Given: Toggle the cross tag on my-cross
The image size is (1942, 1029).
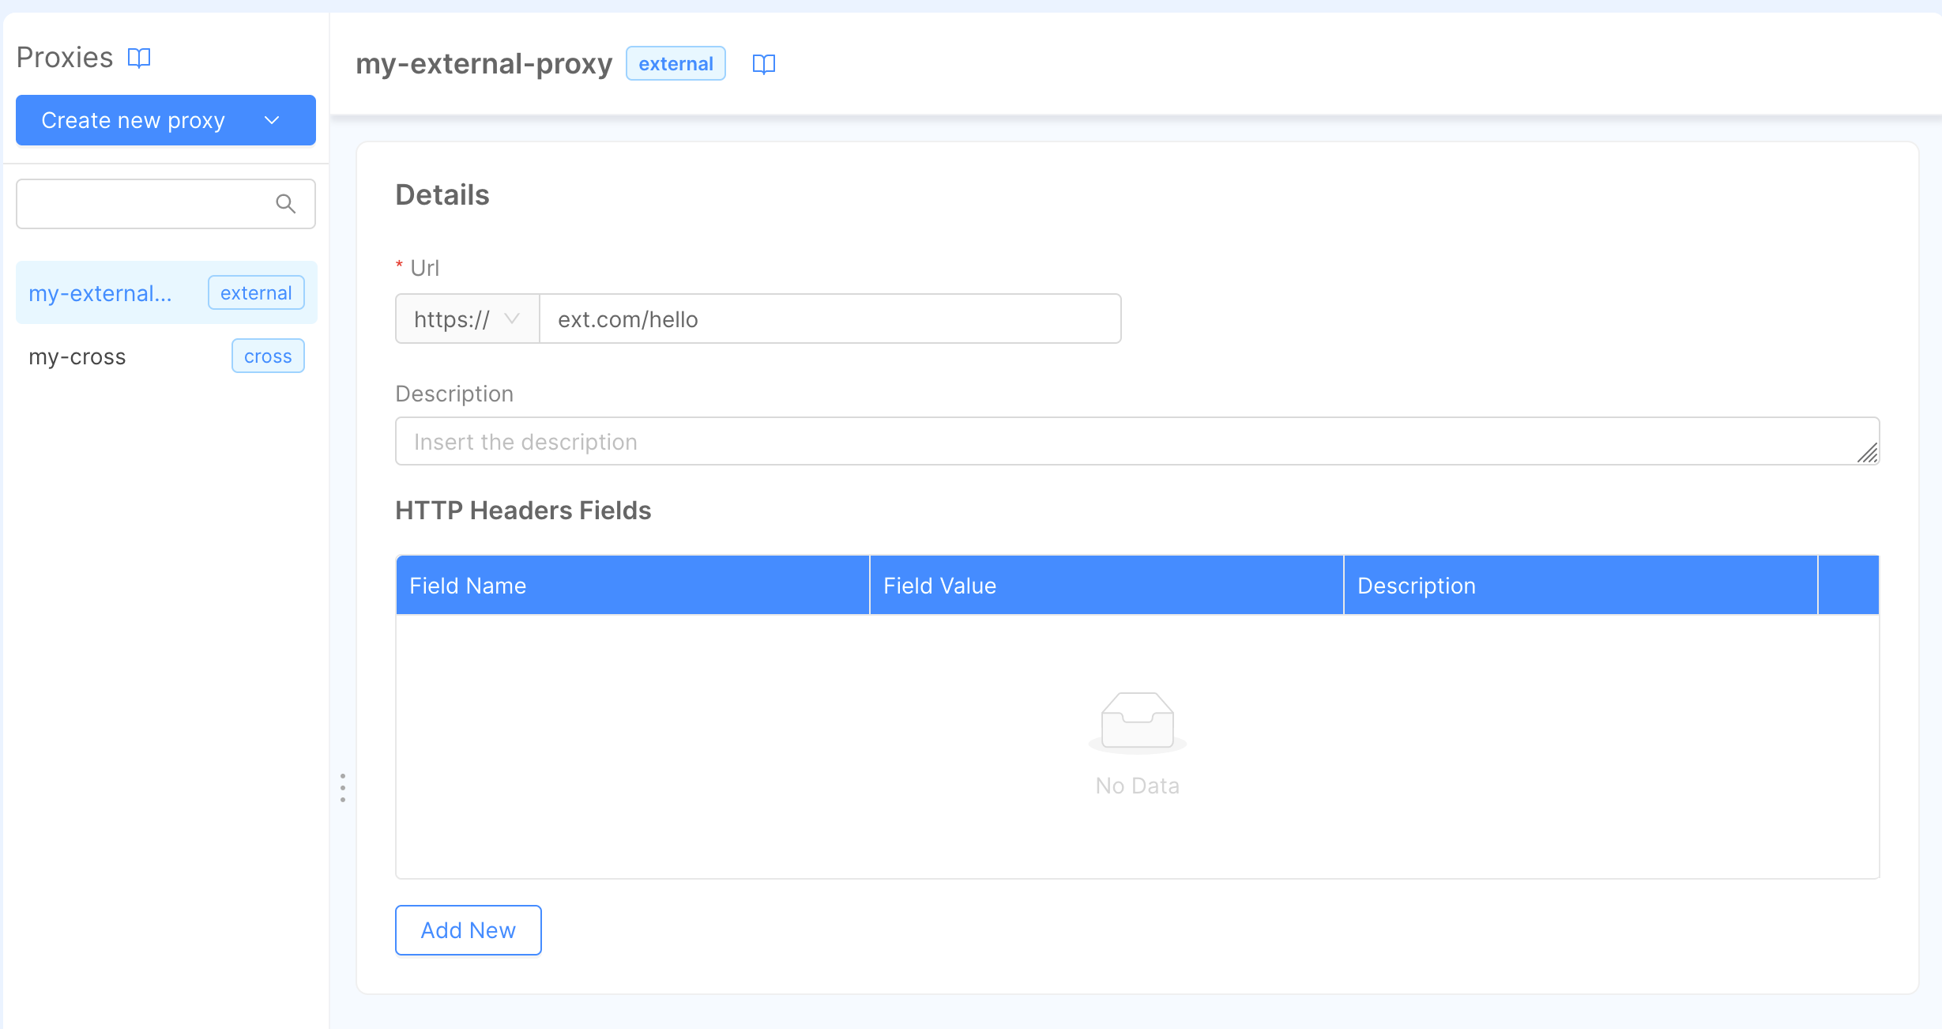Looking at the screenshot, I should click(267, 356).
